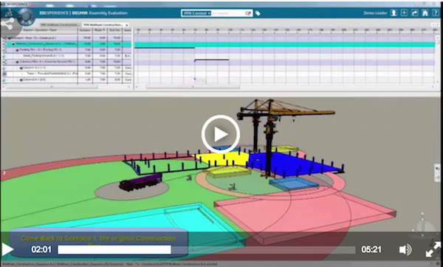Open the tag icon beside search
Image resolution: width=443 pixels, height=267 pixels.
258,13
